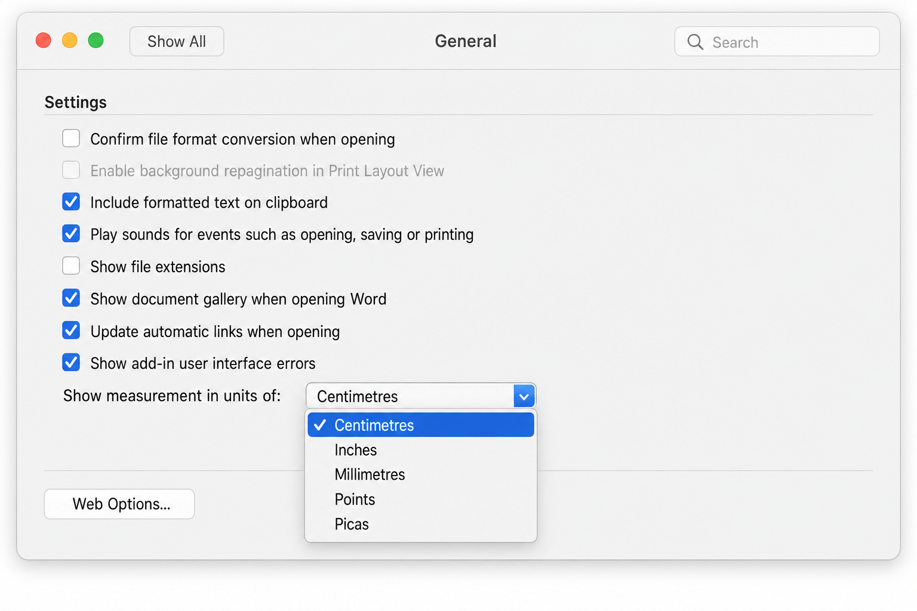Turn off Update automatic links when opening

71,330
